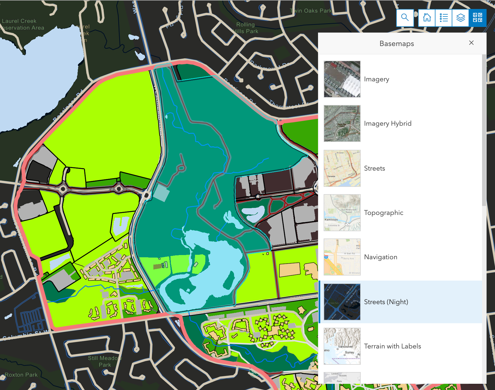Screen dimensions: 495x390
Task: Open the Legend list panel
Action: (444, 18)
